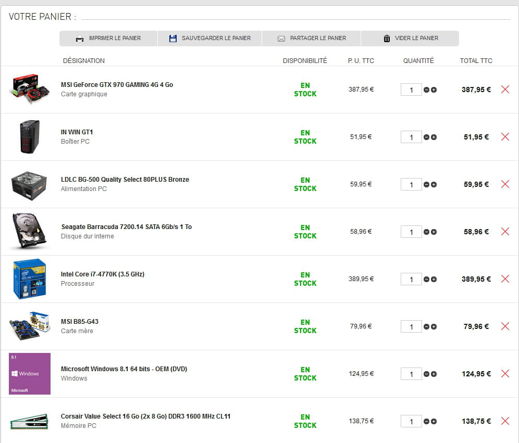Click the IN WIN GT1 case thumbnail

30,137
